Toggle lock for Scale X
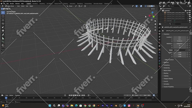The width and height of the screenshot is (192, 108). pos(187,53)
